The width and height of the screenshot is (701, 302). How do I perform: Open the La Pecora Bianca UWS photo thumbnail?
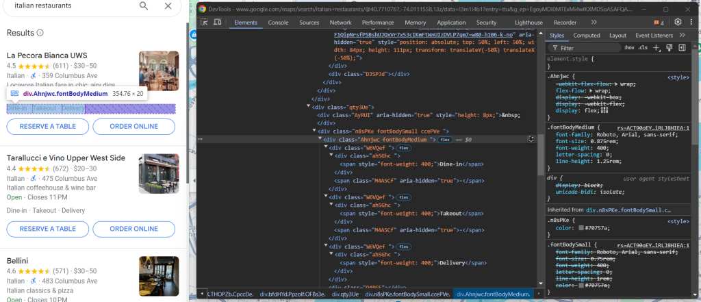(x=159, y=71)
